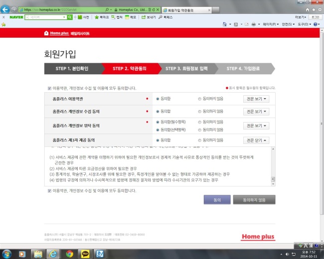
Task: Select 동의함(선택항목) radio for 개인정보 위탁 동의
Action: tap(158, 130)
